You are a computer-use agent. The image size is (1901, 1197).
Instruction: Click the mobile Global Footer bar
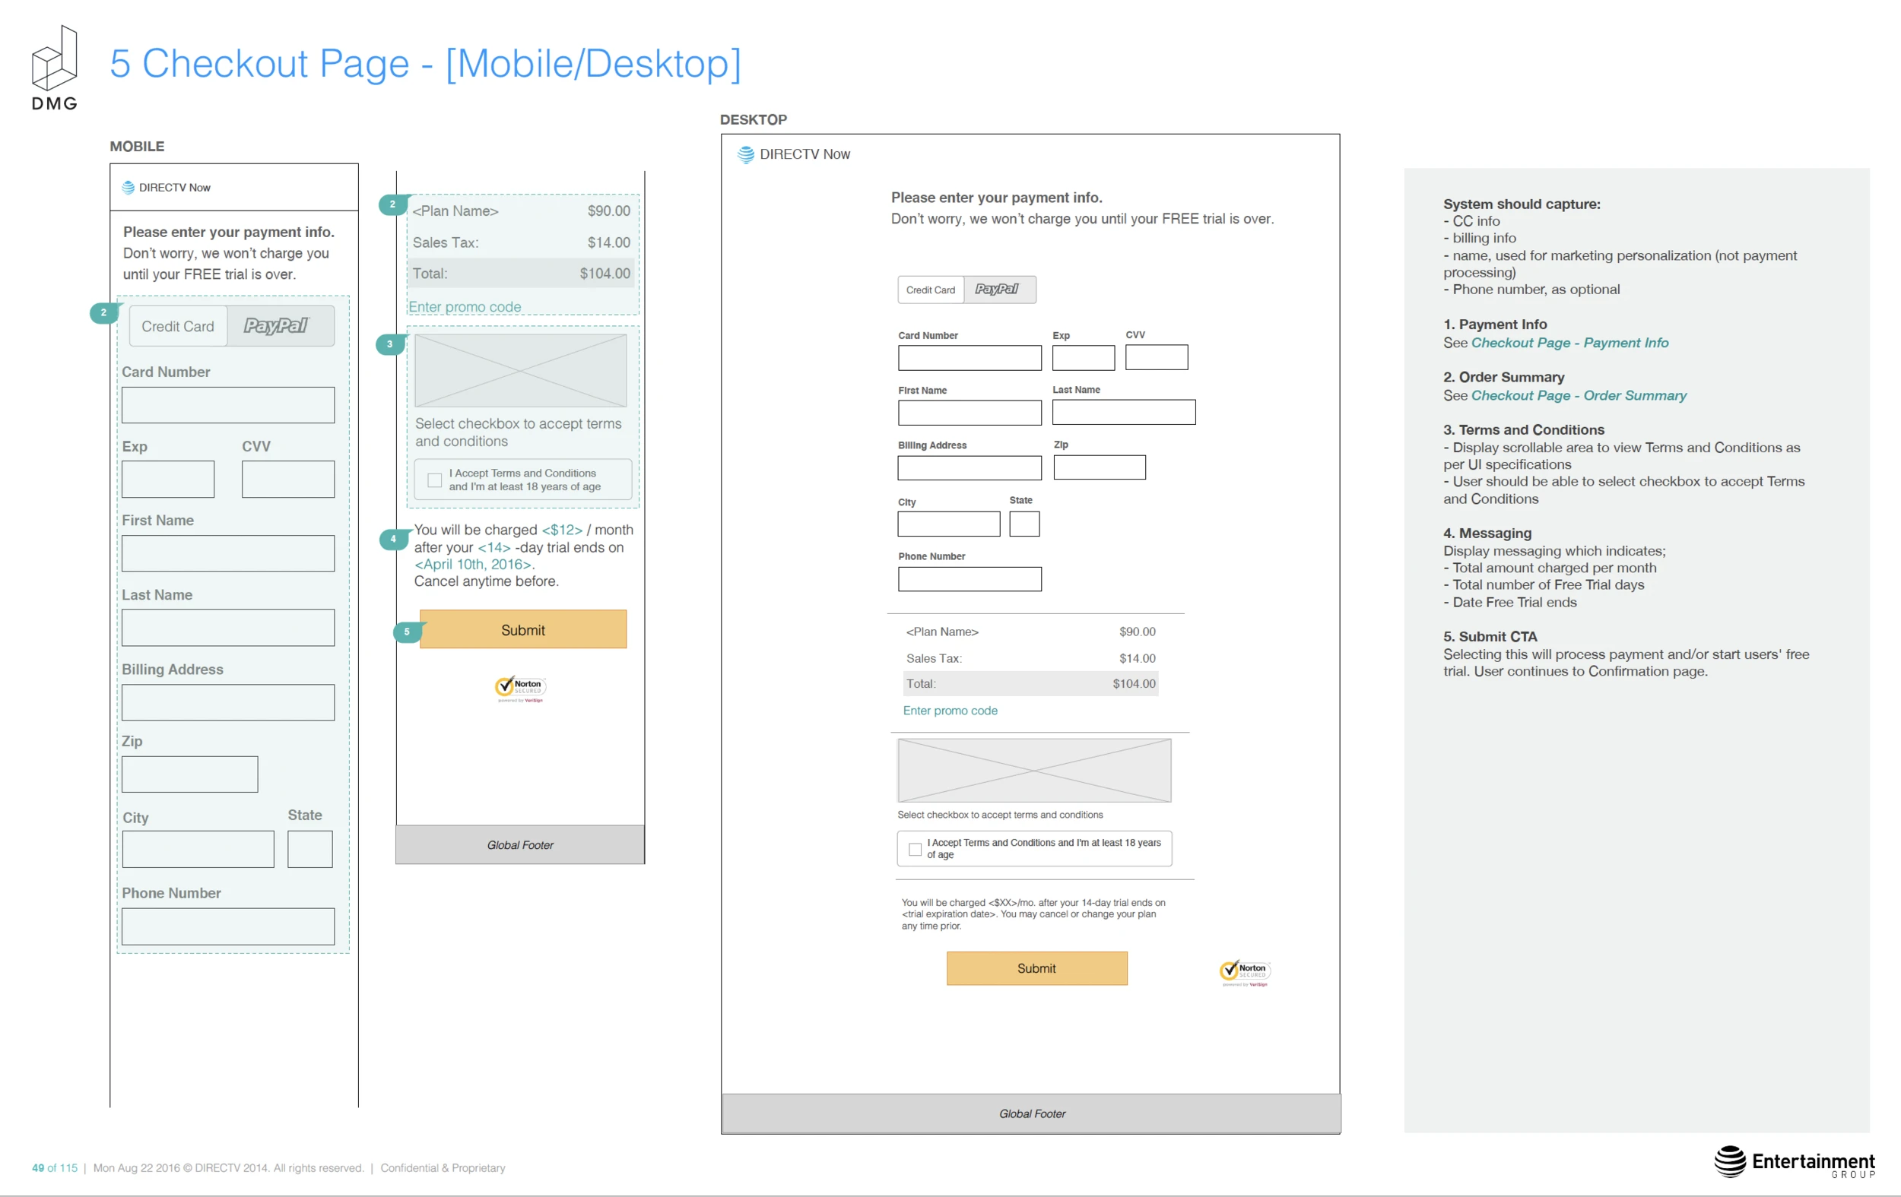[x=520, y=846]
